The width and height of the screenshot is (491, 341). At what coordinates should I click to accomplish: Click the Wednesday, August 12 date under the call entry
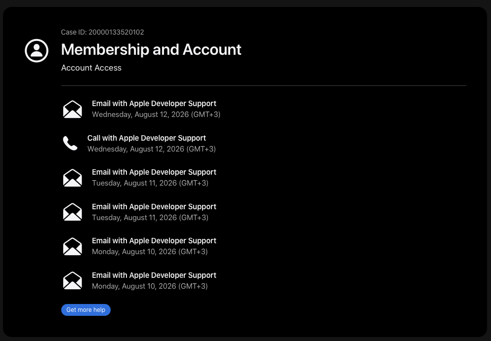tap(152, 149)
